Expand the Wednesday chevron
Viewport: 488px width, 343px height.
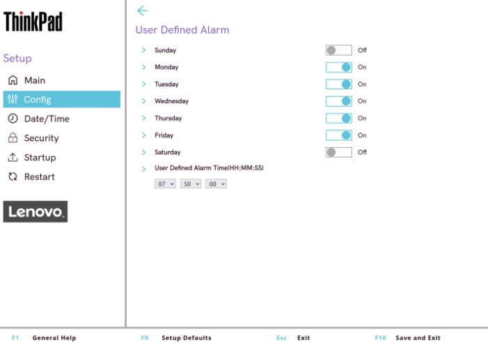click(144, 101)
